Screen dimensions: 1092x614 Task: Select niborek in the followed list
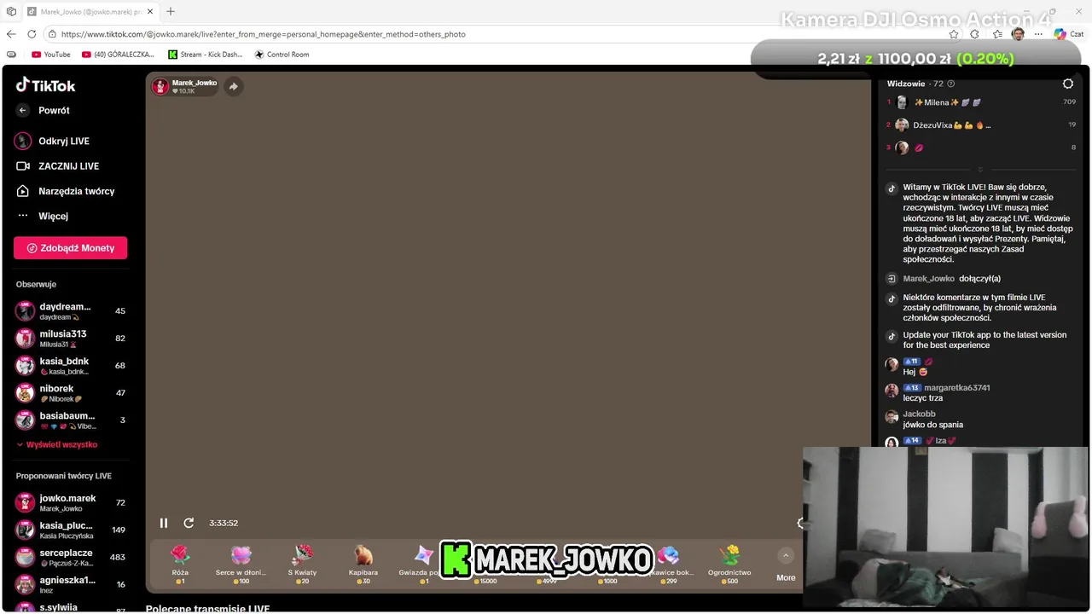point(70,393)
